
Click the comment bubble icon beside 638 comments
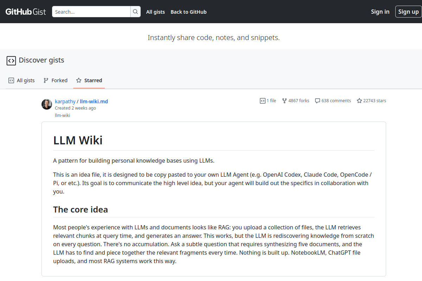pos(317,101)
